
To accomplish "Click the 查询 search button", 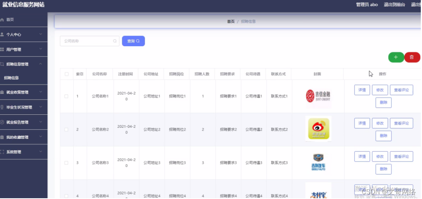I will 134,41.
